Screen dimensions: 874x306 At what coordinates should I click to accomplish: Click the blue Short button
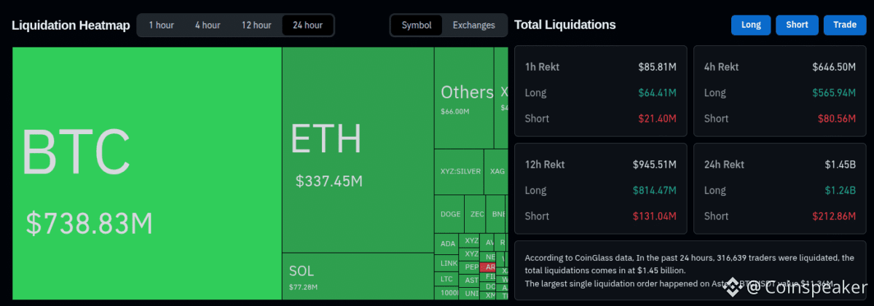[x=797, y=25]
